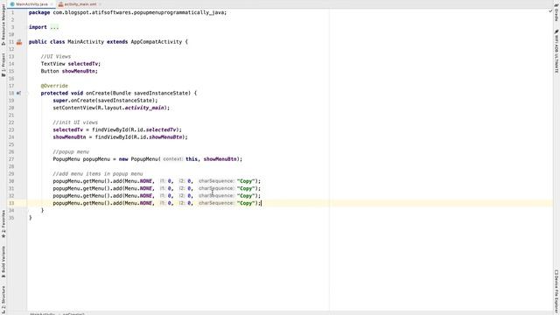Open the Gradle side panel
Image resolution: width=560 pixels, height=315 pixels.
[556, 12]
